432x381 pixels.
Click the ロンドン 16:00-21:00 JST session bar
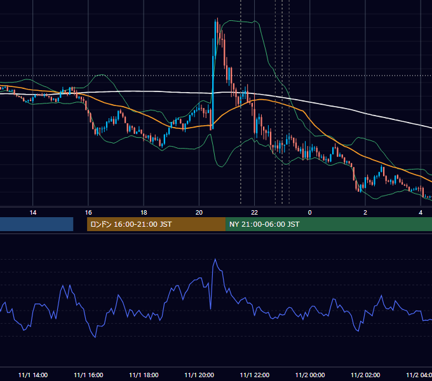(156, 224)
